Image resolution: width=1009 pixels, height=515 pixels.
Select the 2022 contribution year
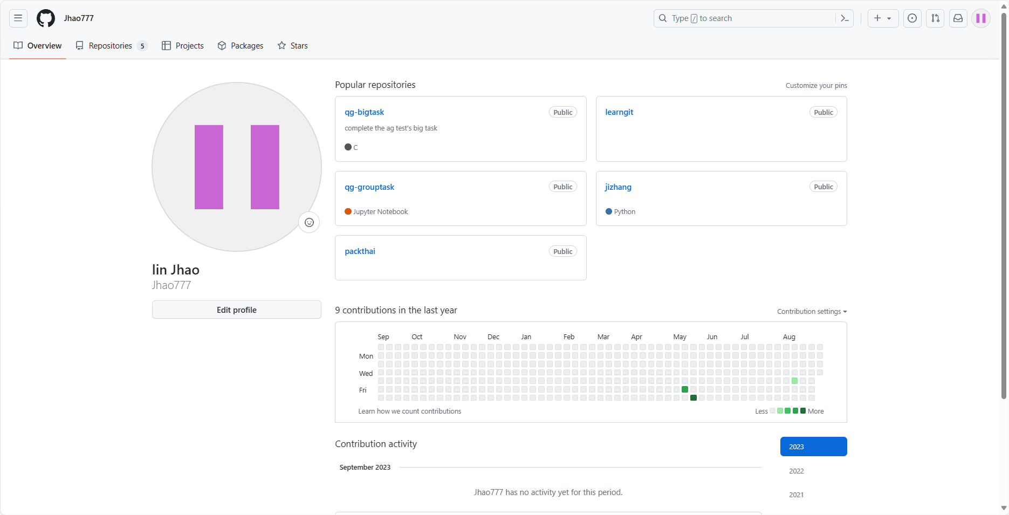[x=797, y=471]
